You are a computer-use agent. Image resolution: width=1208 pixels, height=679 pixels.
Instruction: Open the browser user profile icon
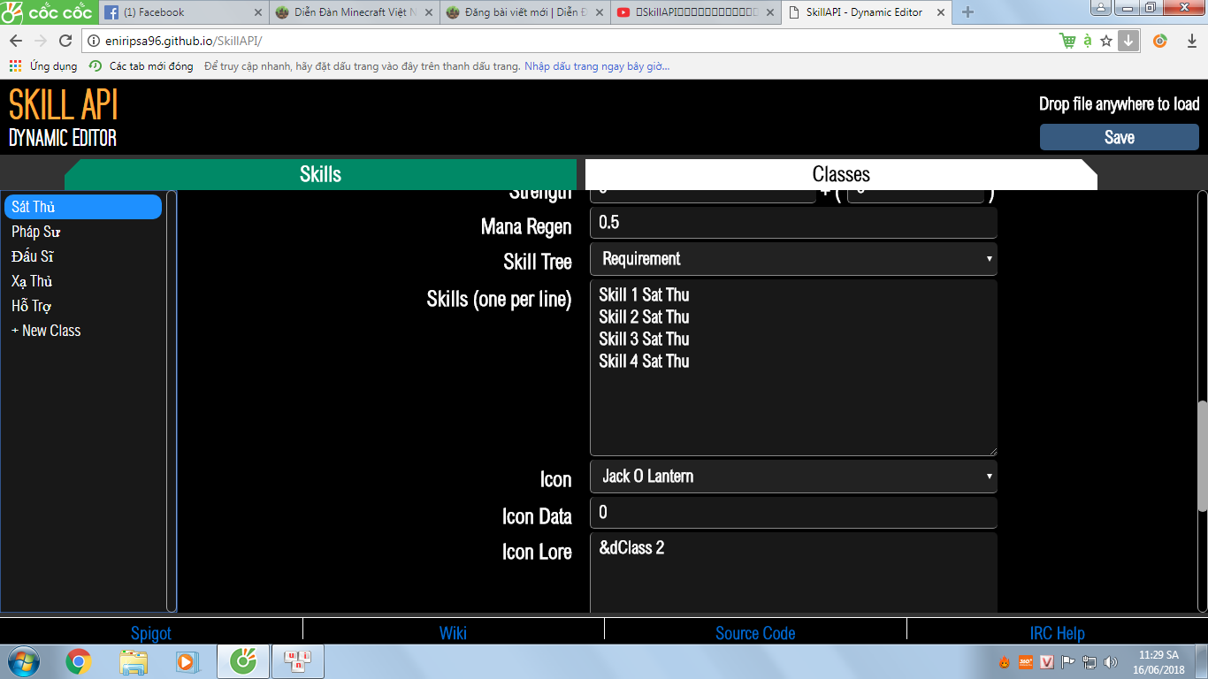[x=1102, y=8]
